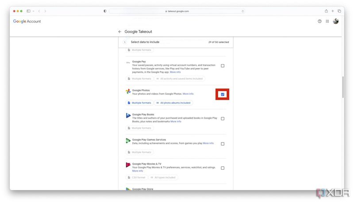Click All types included chip
Viewport: 354px width, 203px height.
point(163,177)
